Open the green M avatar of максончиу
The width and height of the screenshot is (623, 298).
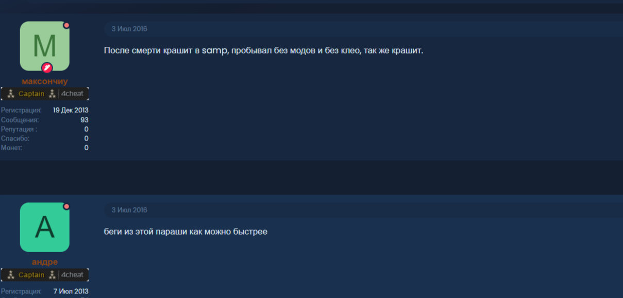tap(45, 46)
